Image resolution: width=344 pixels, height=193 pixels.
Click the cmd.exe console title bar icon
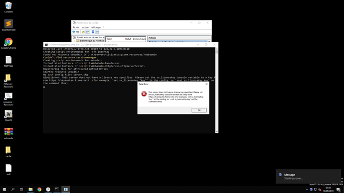[46, 45]
